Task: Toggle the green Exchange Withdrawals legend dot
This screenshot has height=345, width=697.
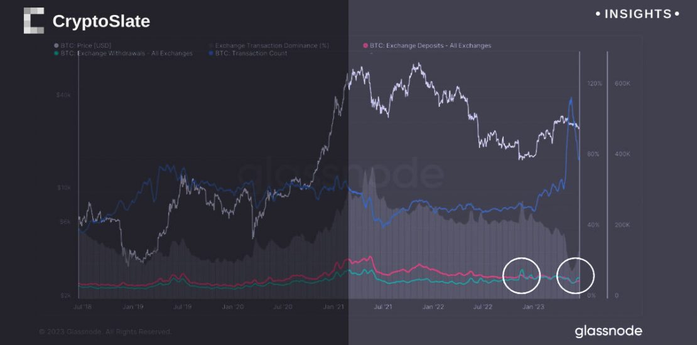Action: (57, 53)
